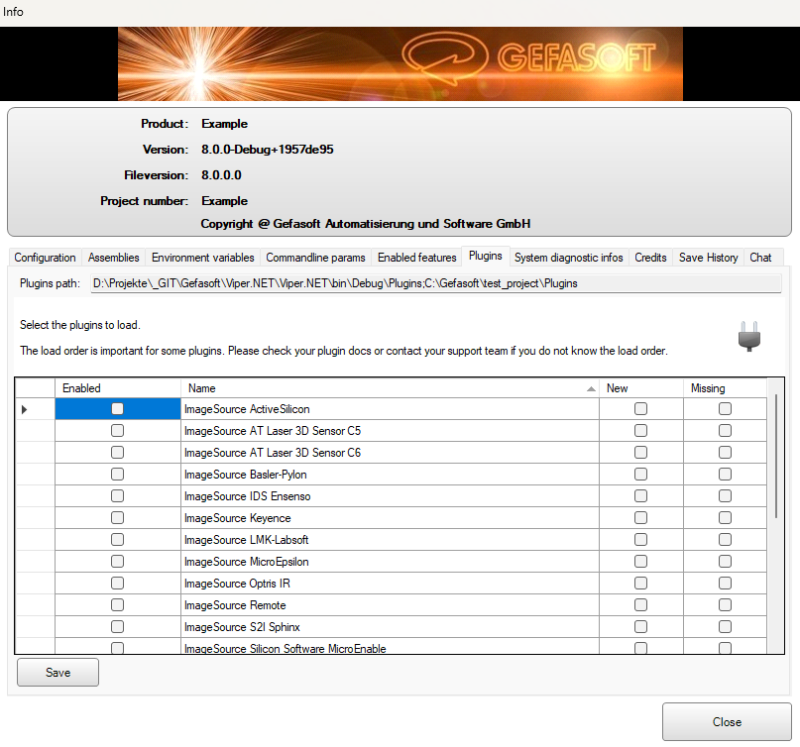Click the Enabled column header
800x747 pixels.
point(118,388)
